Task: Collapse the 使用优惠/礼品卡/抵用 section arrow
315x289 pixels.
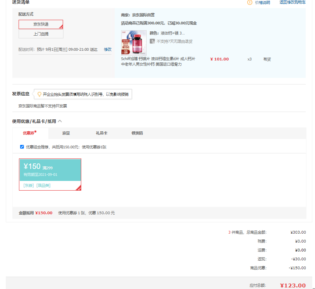Action: 60,121
